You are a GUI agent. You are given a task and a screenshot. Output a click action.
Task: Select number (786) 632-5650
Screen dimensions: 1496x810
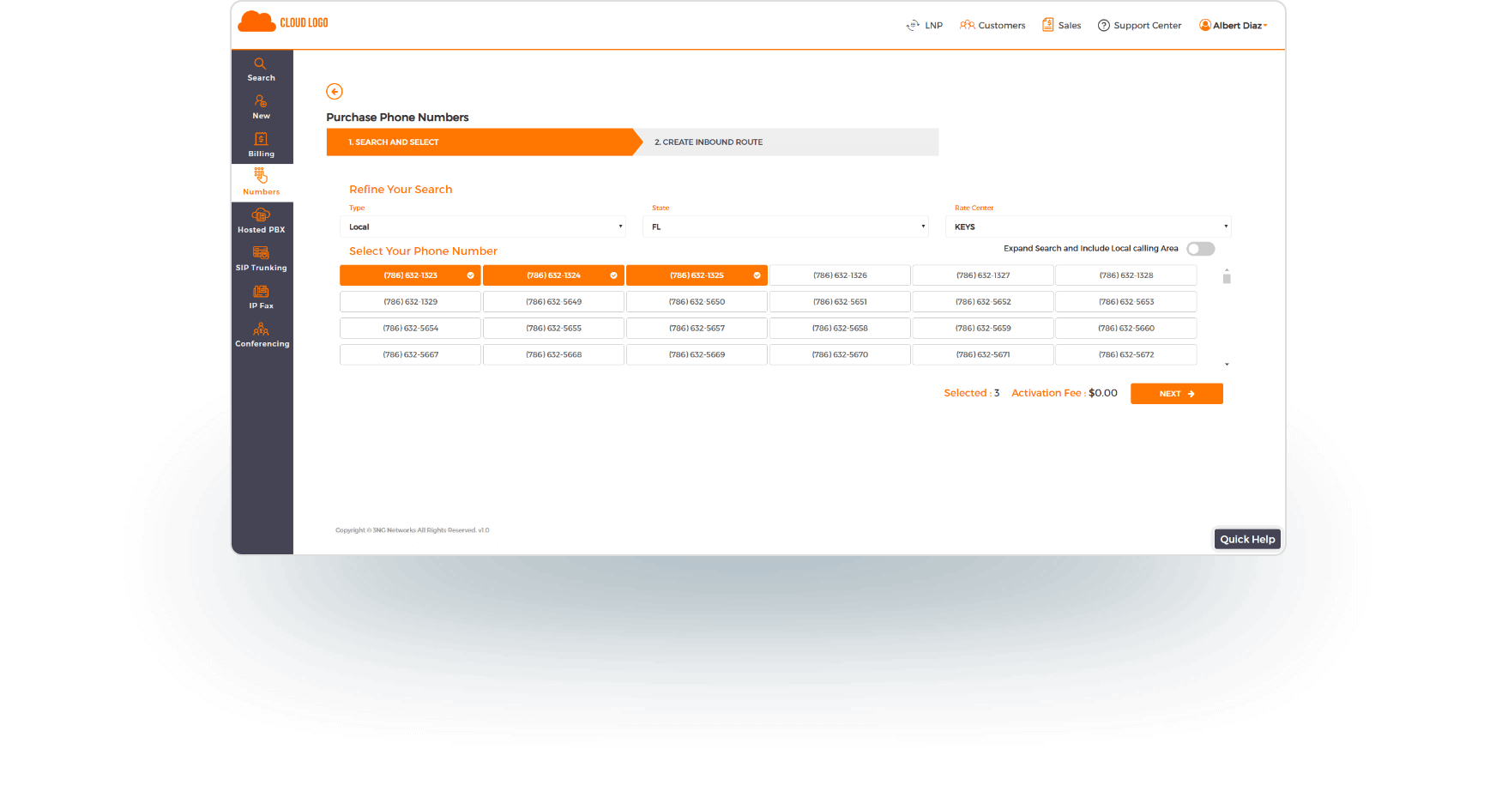point(697,302)
